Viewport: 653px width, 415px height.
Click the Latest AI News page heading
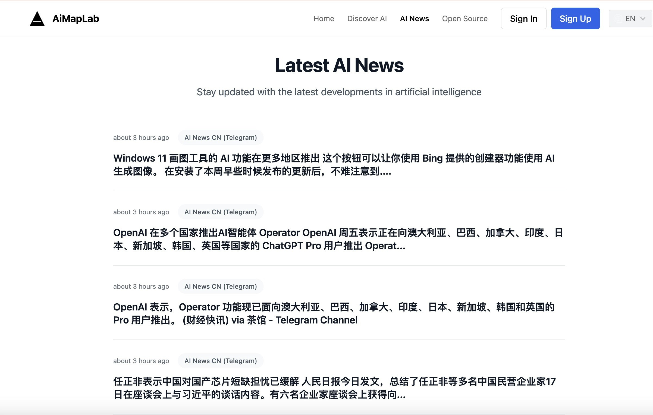click(339, 65)
